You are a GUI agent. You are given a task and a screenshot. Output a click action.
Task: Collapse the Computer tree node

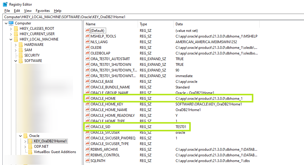(6, 23)
